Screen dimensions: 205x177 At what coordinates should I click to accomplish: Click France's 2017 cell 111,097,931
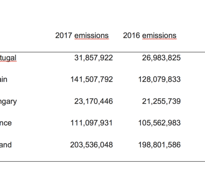91,123
